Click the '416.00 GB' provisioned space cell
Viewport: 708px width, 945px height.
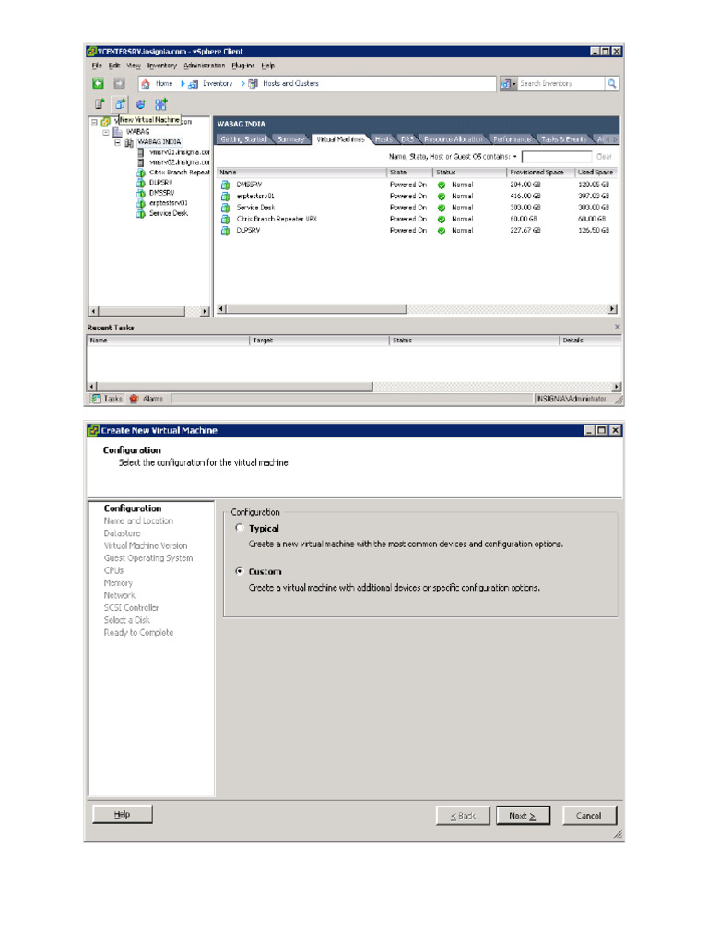coord(525,197)
